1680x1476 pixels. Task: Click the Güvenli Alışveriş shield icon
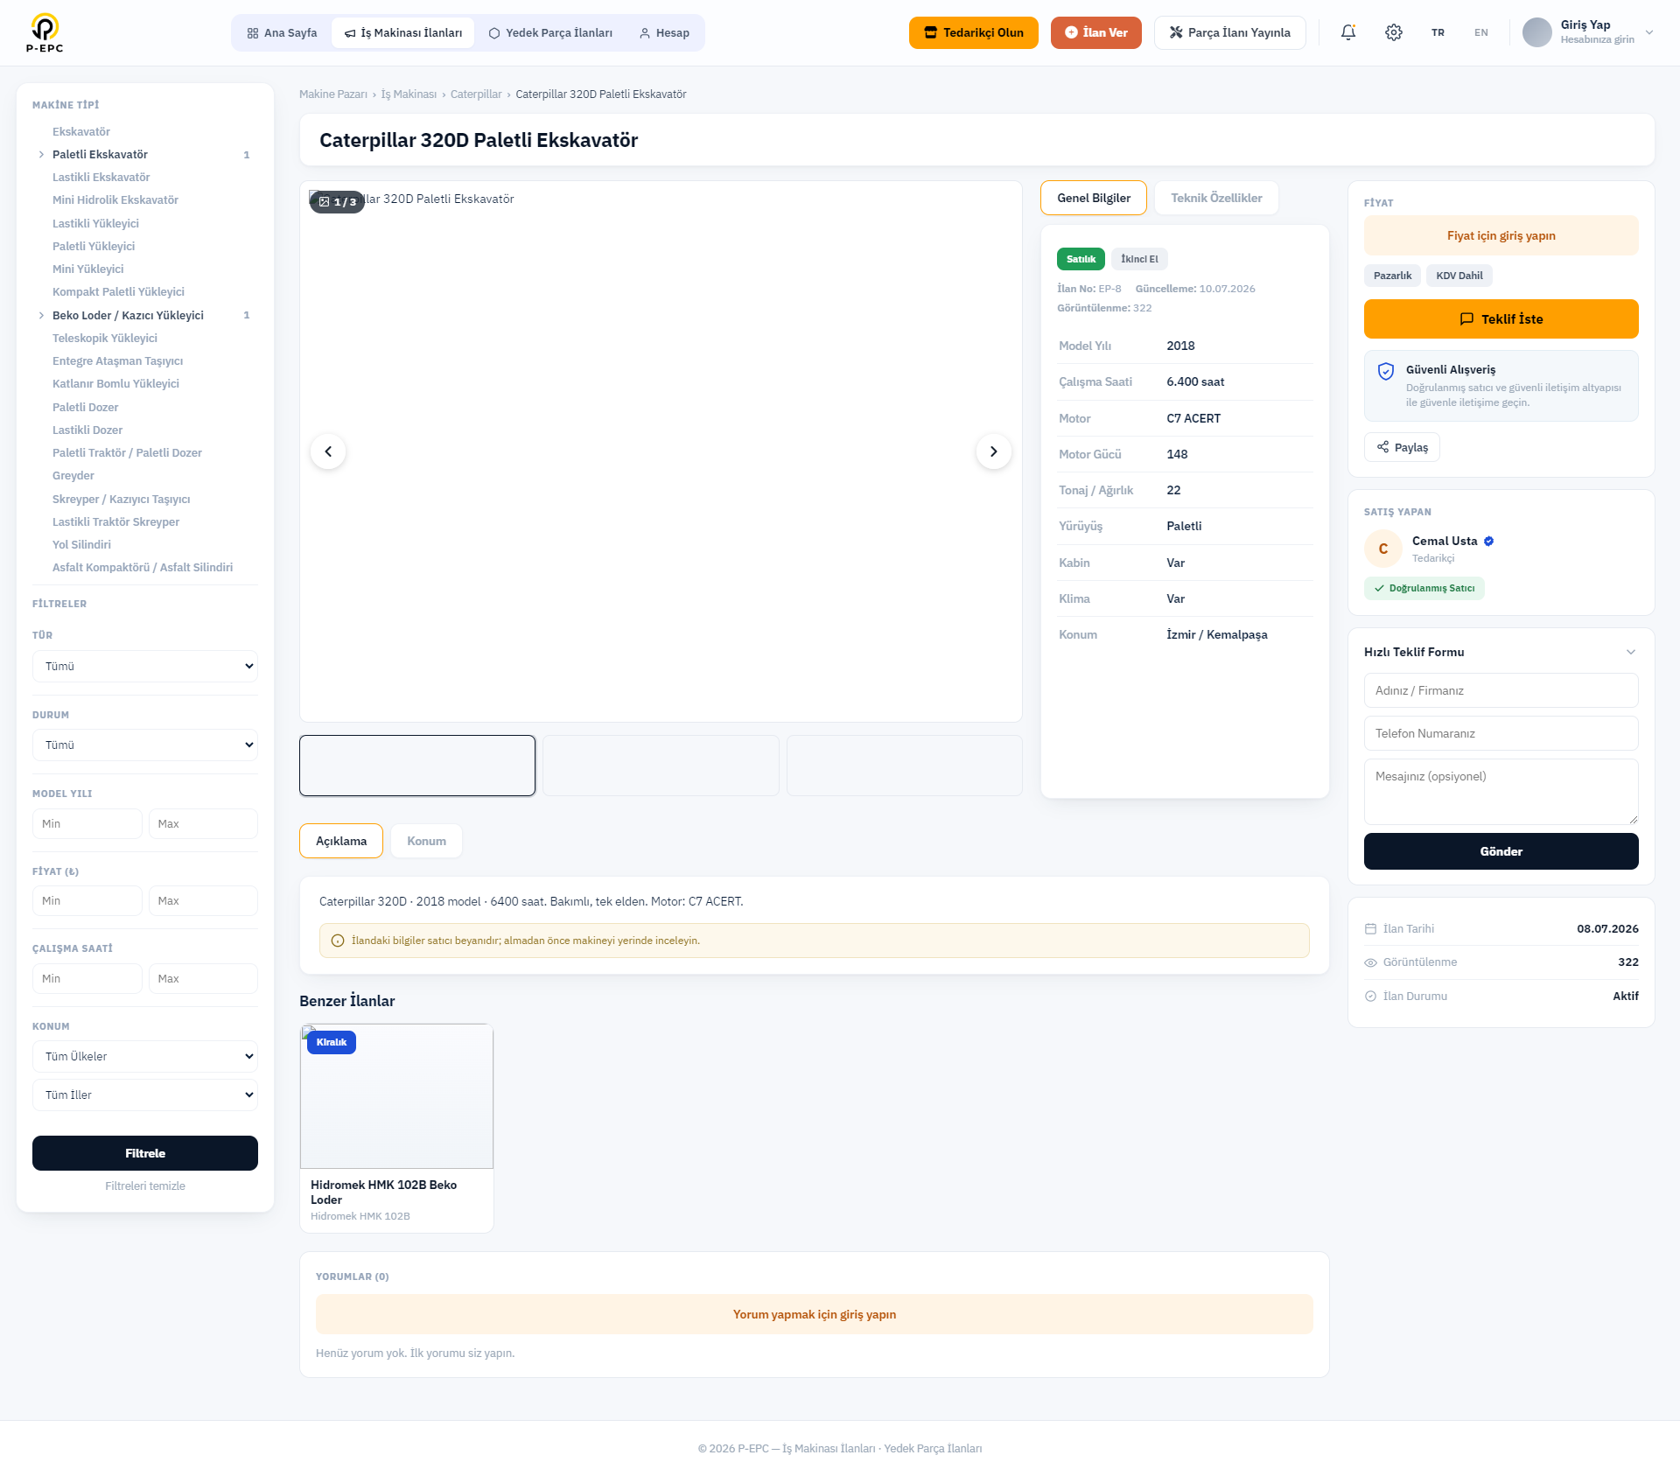(x=1386, y=371)
